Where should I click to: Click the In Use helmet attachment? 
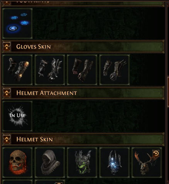(17, 116)
